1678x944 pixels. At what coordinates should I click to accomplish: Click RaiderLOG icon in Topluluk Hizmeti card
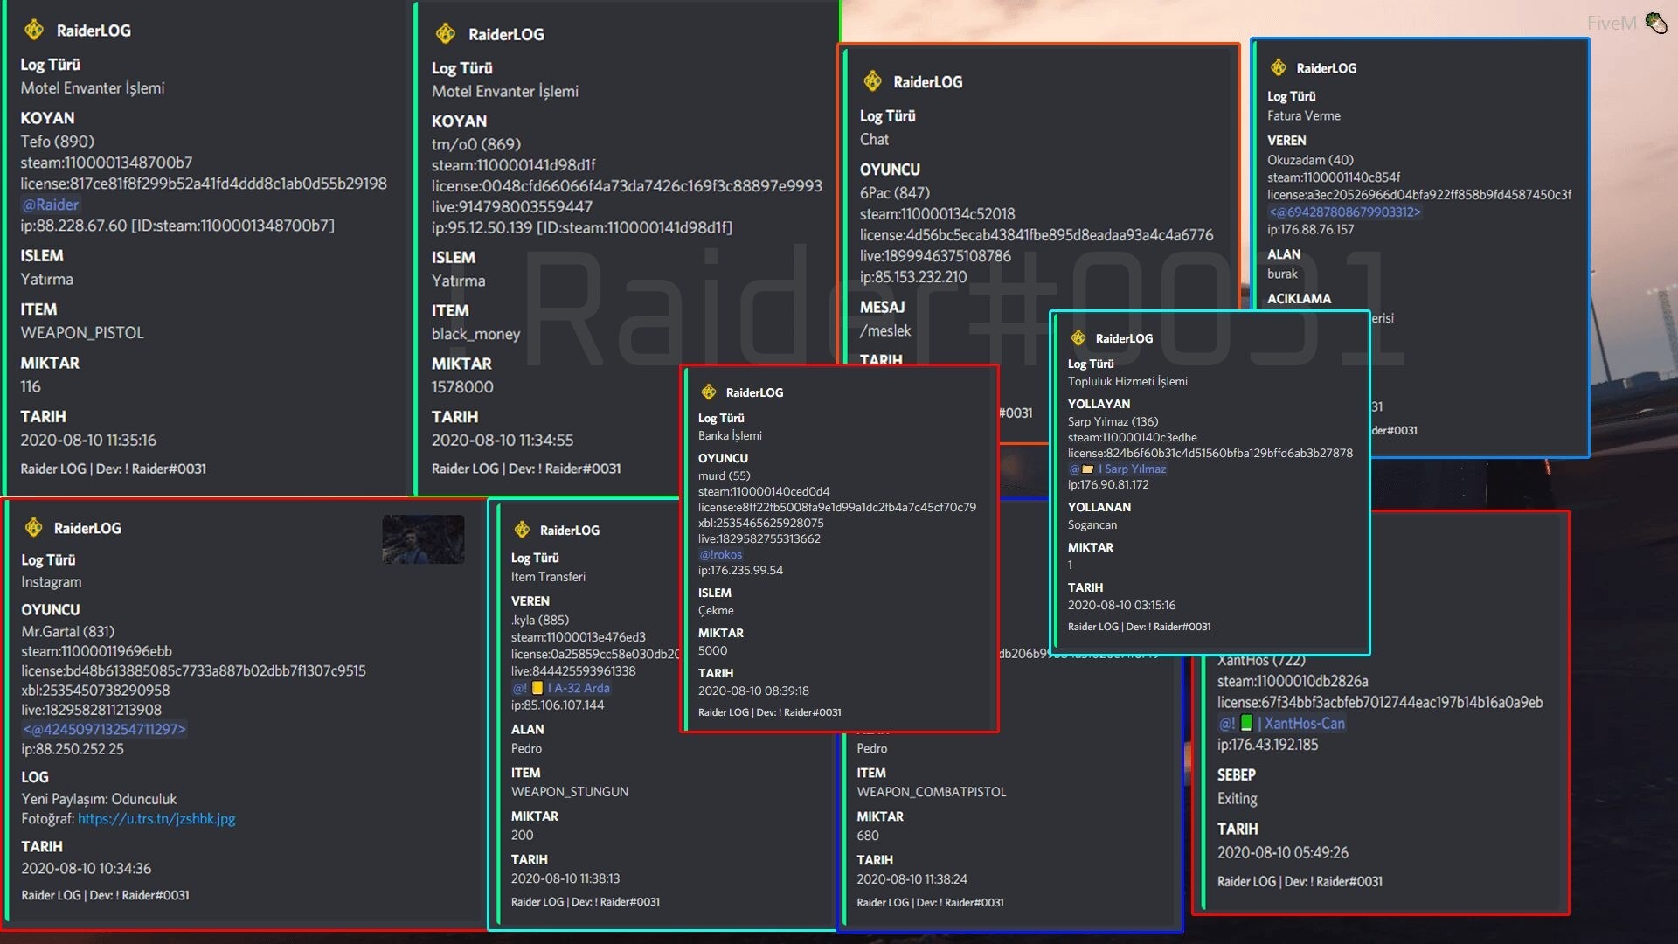[x=1078, y=338]
